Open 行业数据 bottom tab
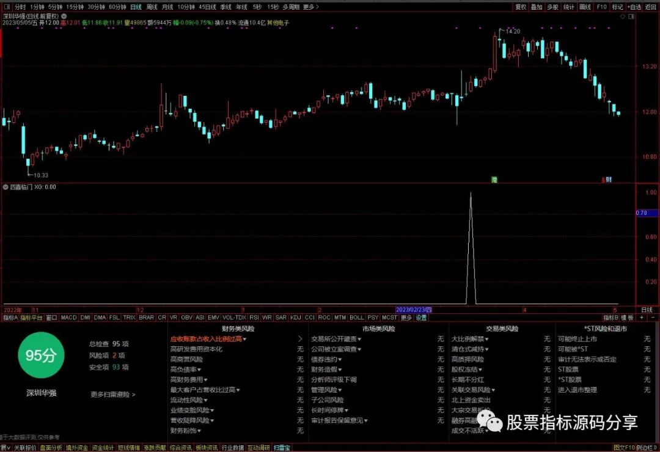 (233, 448)
